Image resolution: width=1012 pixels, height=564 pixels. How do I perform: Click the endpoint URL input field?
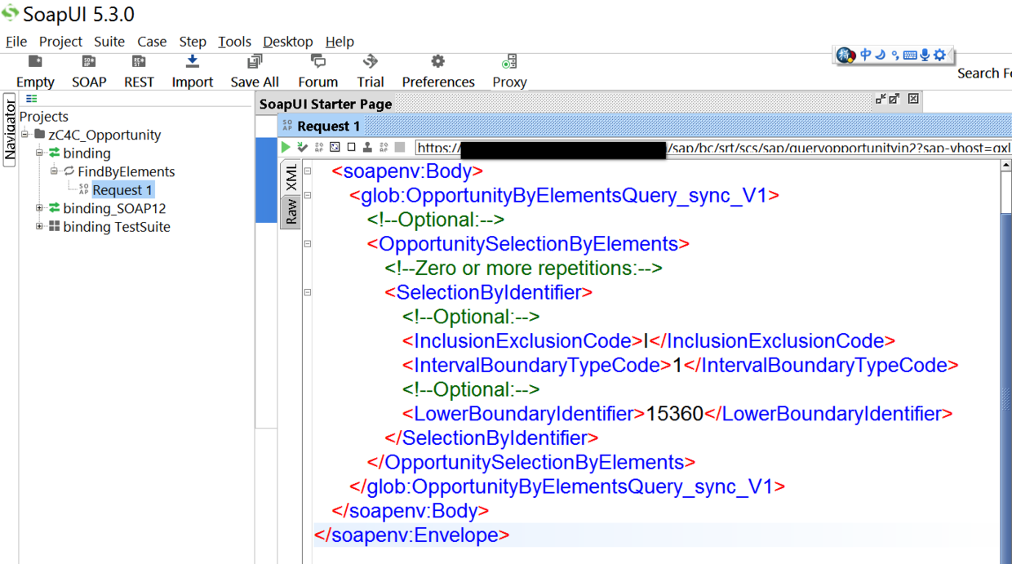pos(713,148)
